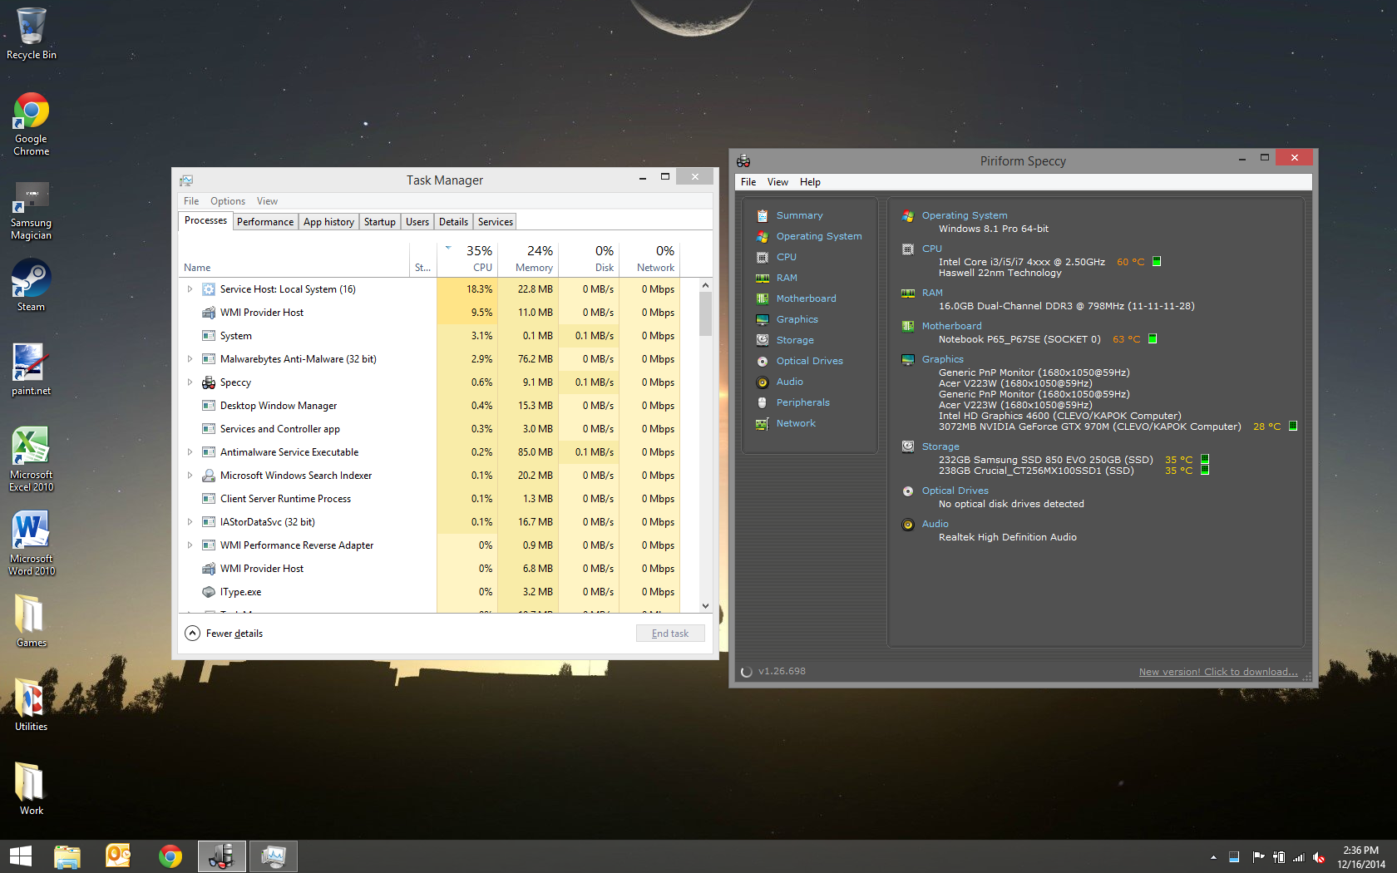
Task: Open Samsung Magician desktop shortcut
Action: click(32, 211)
